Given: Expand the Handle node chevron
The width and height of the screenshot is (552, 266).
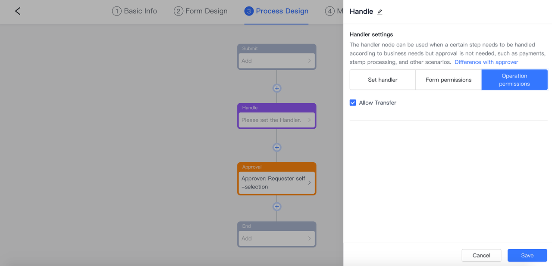Looking at the screenshot, I should tap(309, 120).
